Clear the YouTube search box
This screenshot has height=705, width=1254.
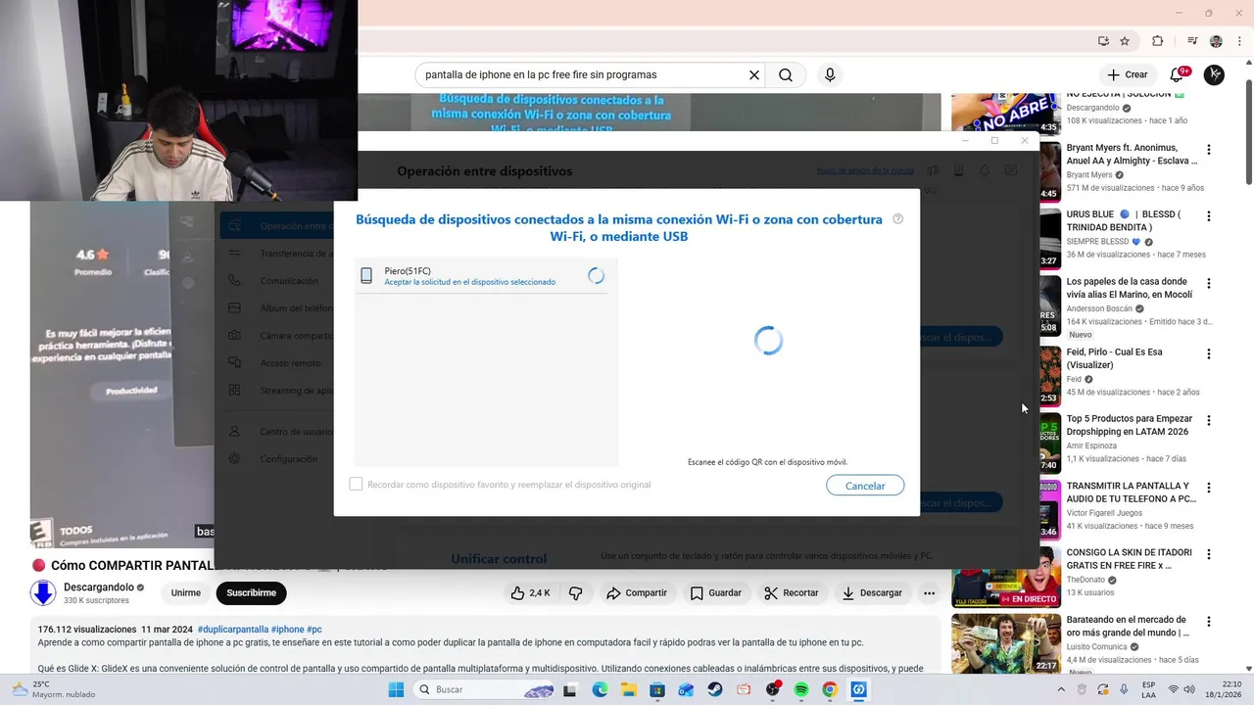pos(754,74)
